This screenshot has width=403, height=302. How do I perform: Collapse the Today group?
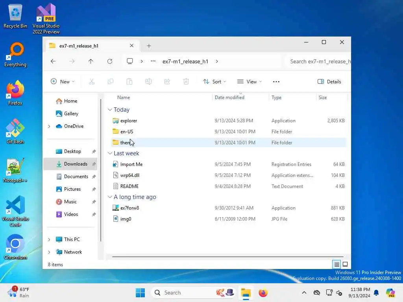(x=110, y=110)
